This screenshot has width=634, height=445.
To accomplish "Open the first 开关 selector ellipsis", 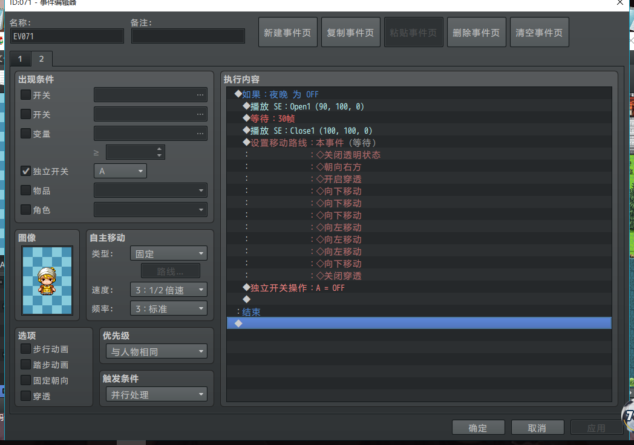I will [x=200, y=95].
